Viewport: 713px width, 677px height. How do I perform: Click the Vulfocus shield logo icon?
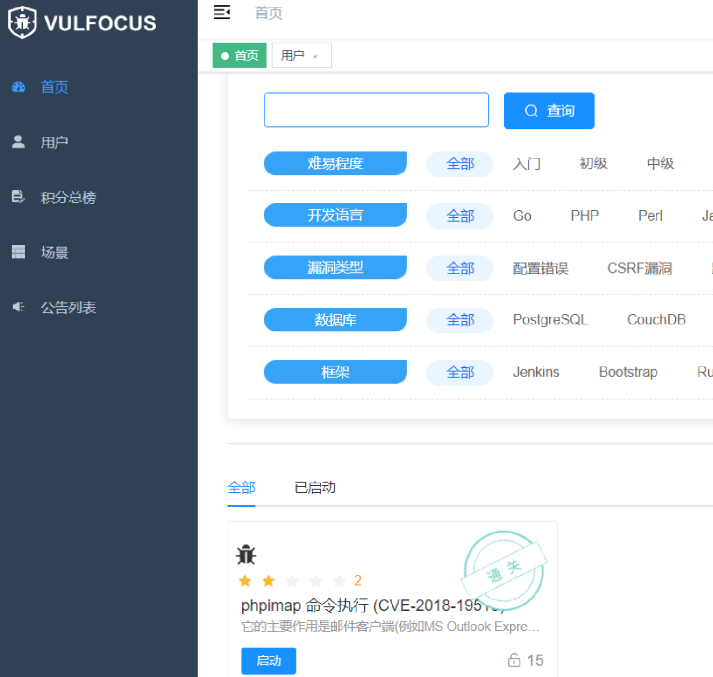[22, 22]
